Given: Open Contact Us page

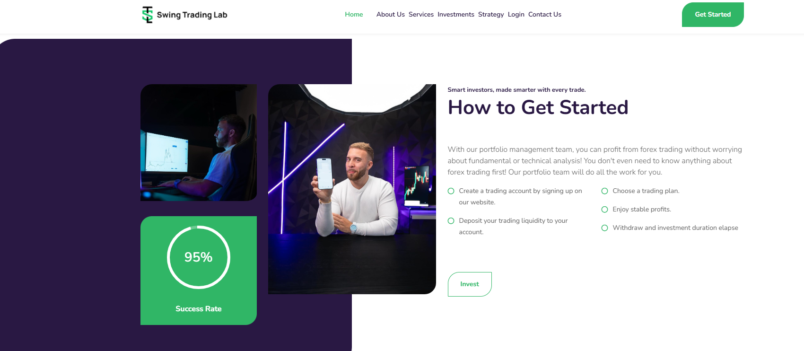Looking at the screenshot, I should (545, 15).
